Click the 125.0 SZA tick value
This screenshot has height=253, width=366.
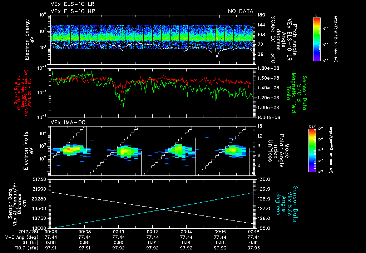(264, 228)
